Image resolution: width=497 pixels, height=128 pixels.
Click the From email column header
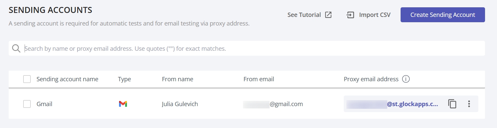(259, 79)
